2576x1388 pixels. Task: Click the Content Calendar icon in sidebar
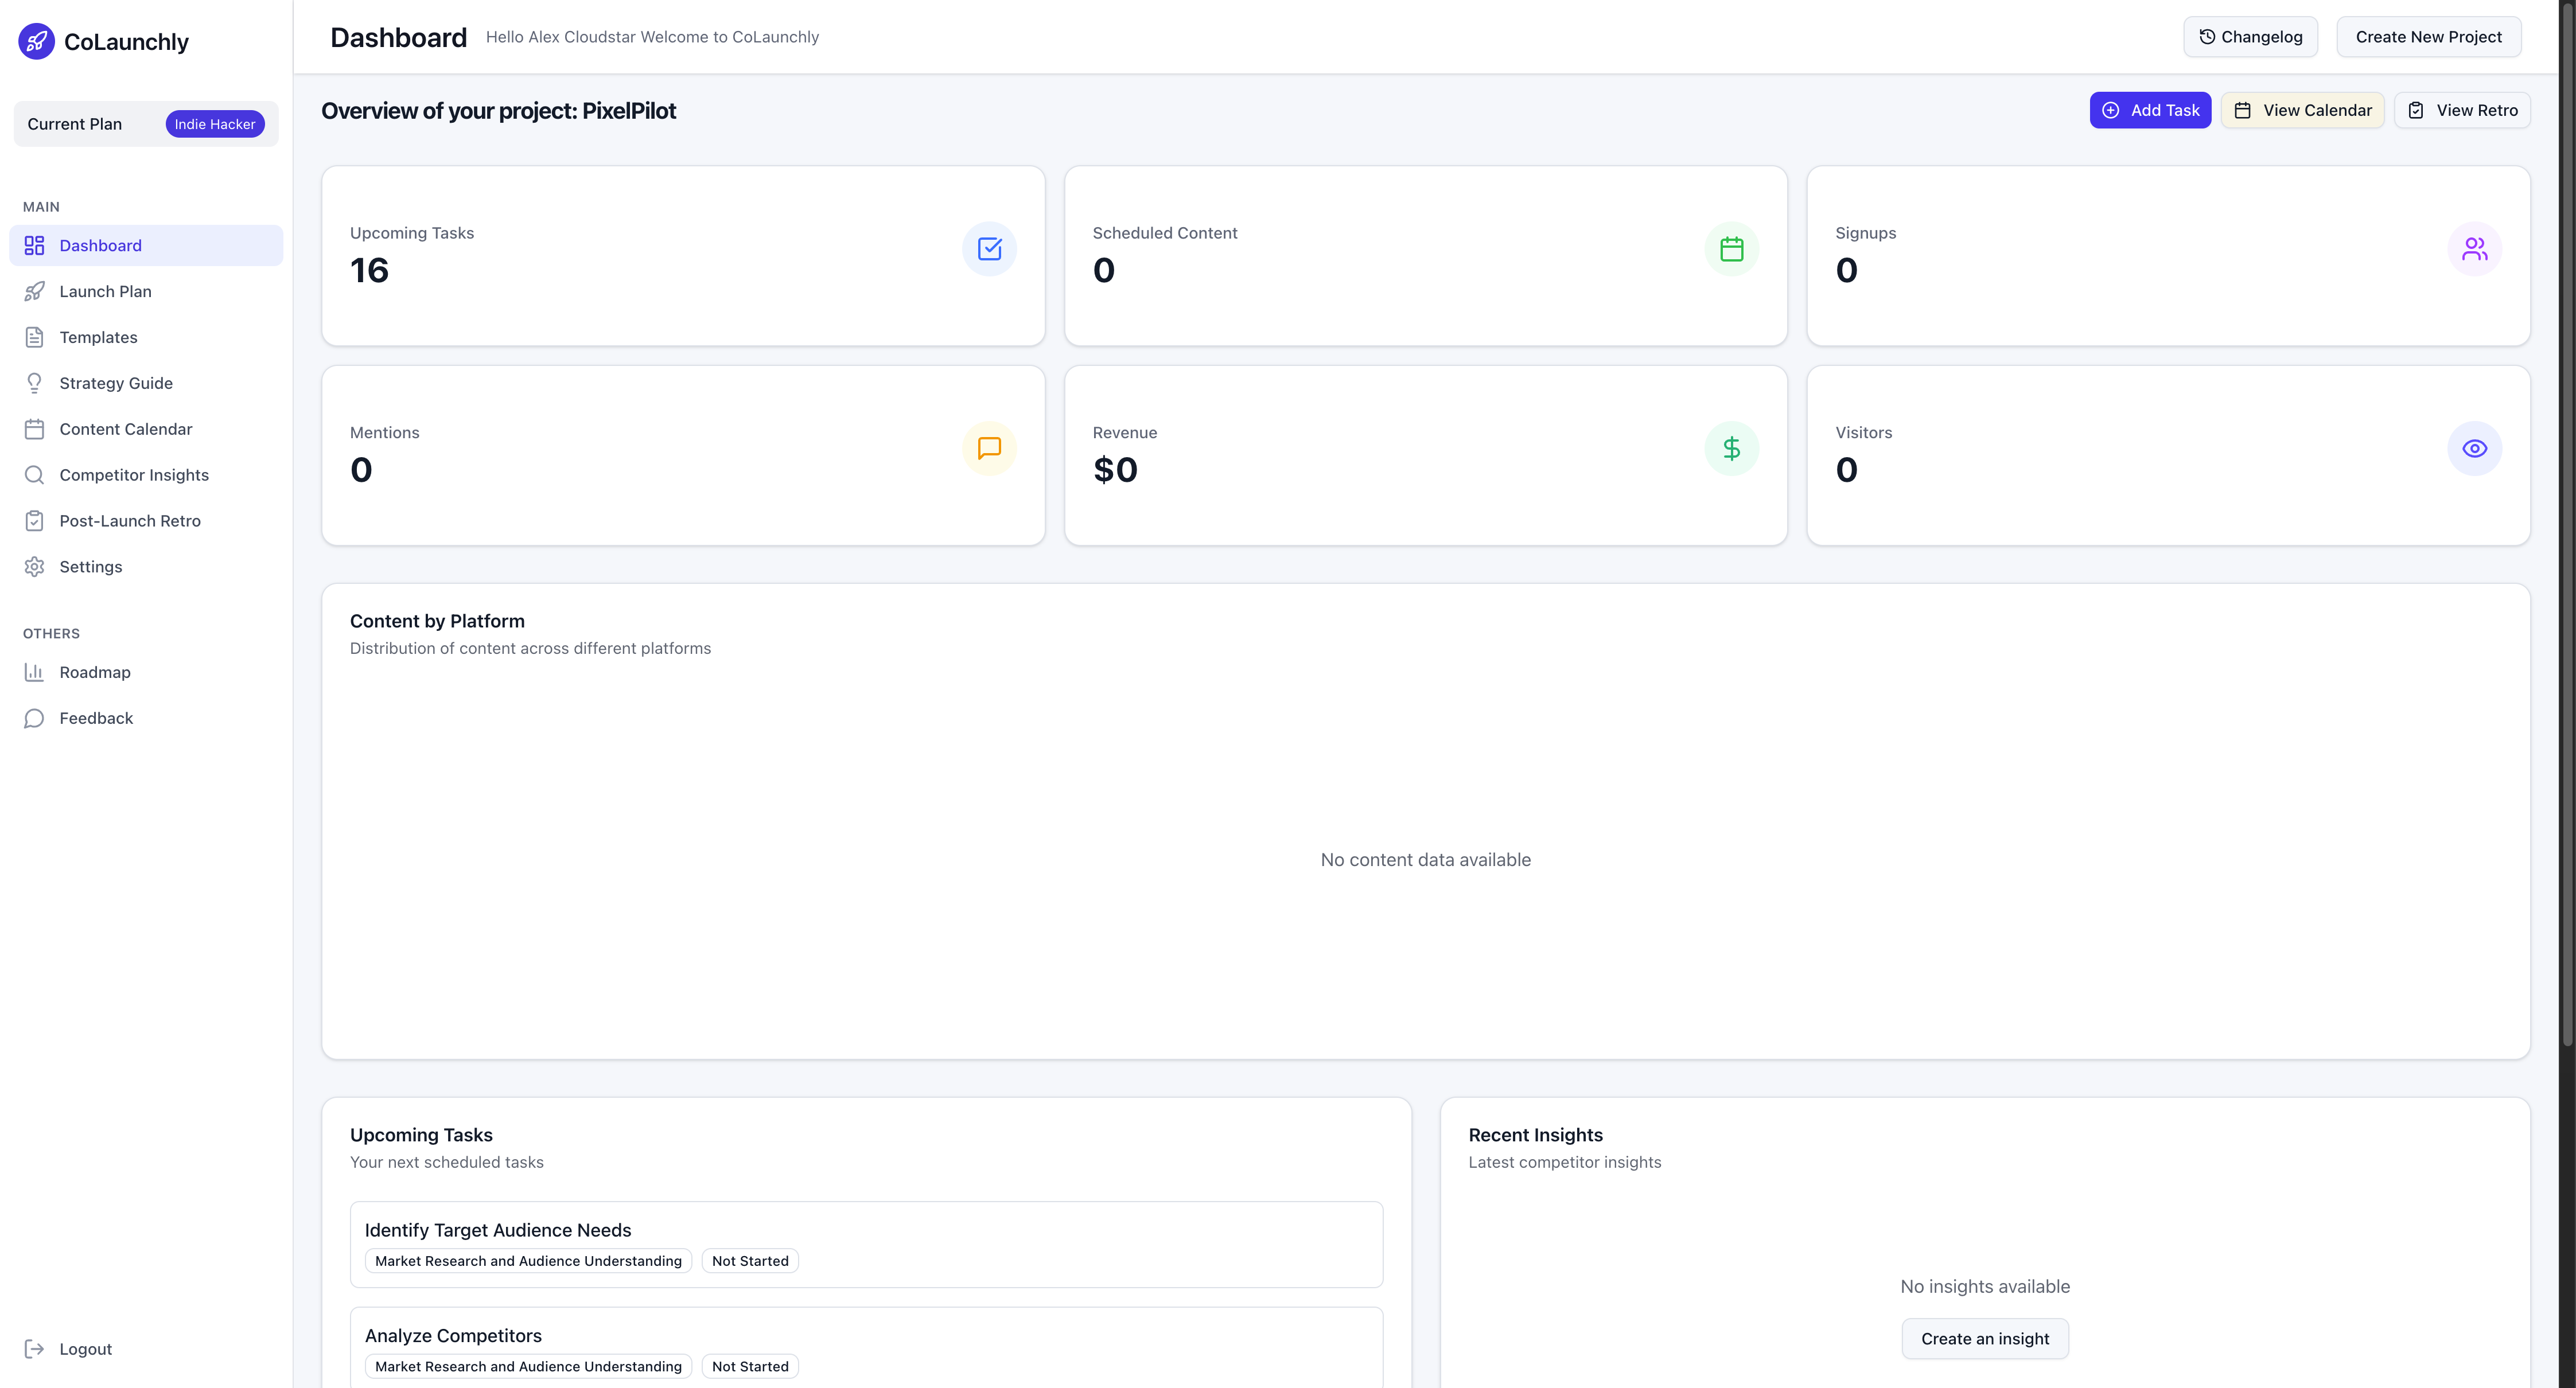coord(34,429)
